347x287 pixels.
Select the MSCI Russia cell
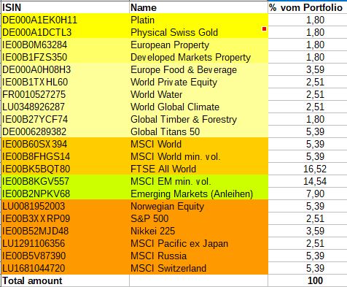click(198, 256)
